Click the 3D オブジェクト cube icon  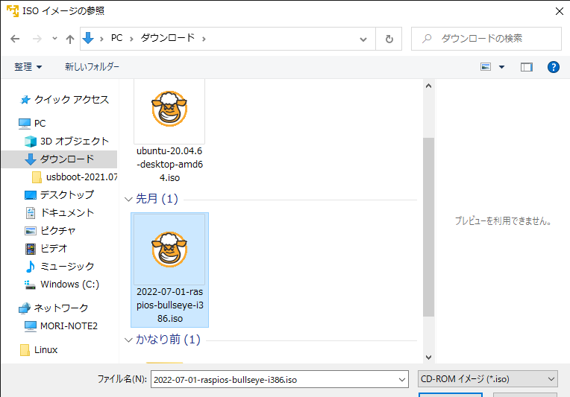tap(31, 142)
